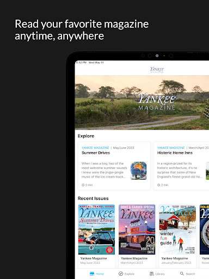Open the January/February 2023 winter fun guide cover
Screen dimensions: 209x279
(177, 229)
